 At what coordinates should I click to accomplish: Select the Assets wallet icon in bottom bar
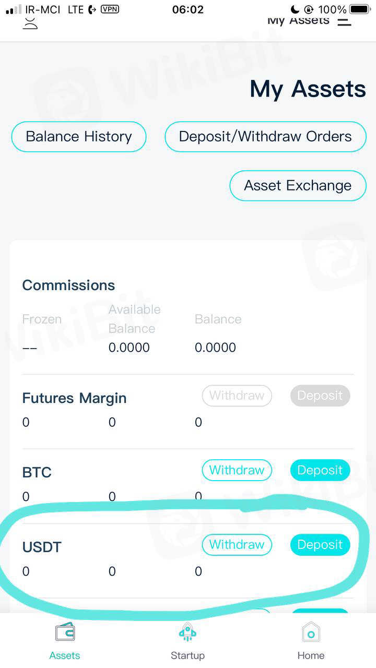[65, 634]
